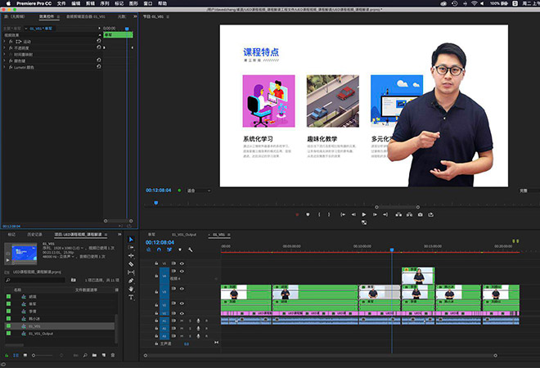Toggle the fx switch for Lumetri 颜色
Image resolution: width=540 pixels, height=368 pixels.
11,67
